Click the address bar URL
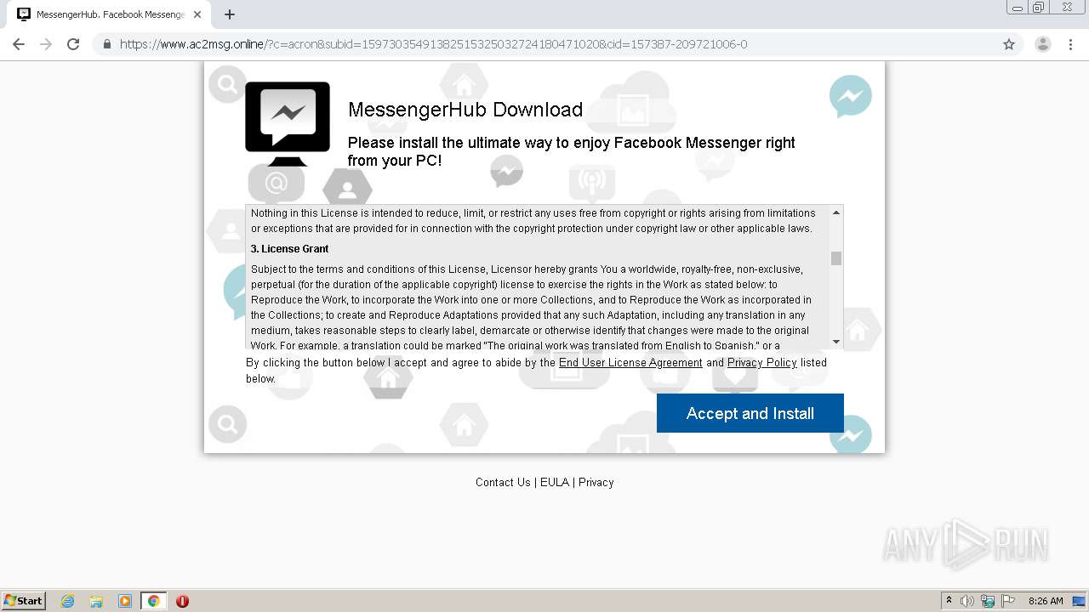 [x=434, y=44]
